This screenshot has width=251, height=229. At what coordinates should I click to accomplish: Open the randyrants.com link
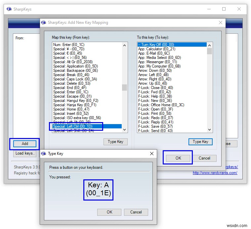click(x=215, y=173)
